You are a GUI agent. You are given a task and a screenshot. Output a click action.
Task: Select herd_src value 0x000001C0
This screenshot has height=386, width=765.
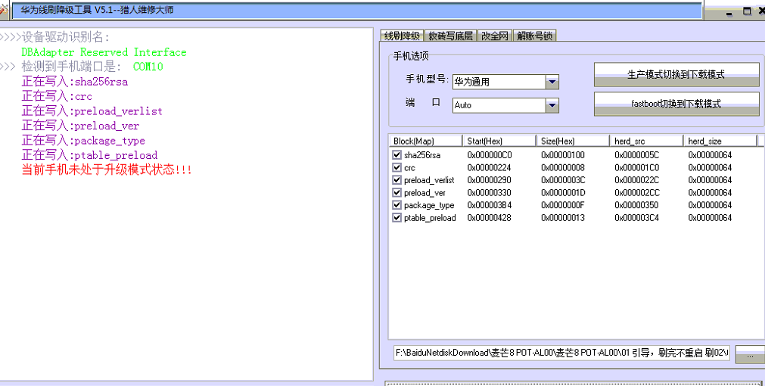tap(636, 168)
